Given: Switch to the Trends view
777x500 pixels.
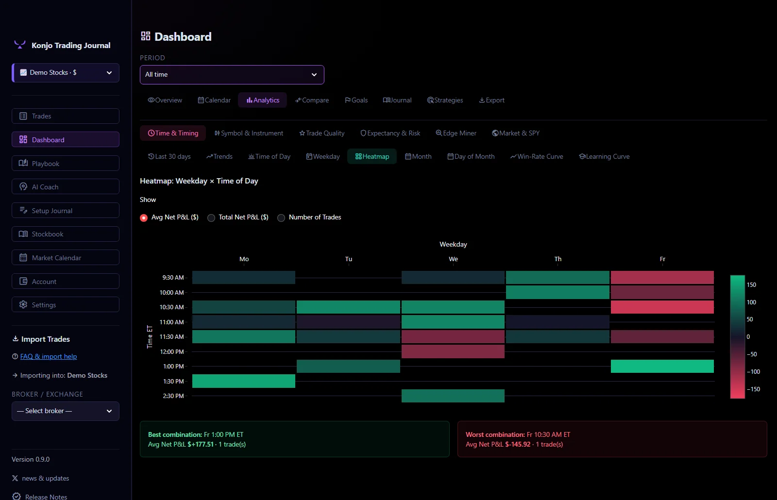Looking at the screenshot, I should (220, 156).
